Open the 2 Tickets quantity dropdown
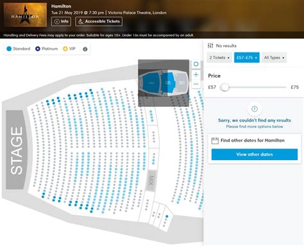The image size is (304, 246). (x=219, y=58)
